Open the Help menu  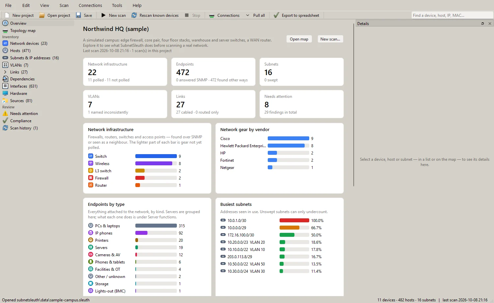137,5
